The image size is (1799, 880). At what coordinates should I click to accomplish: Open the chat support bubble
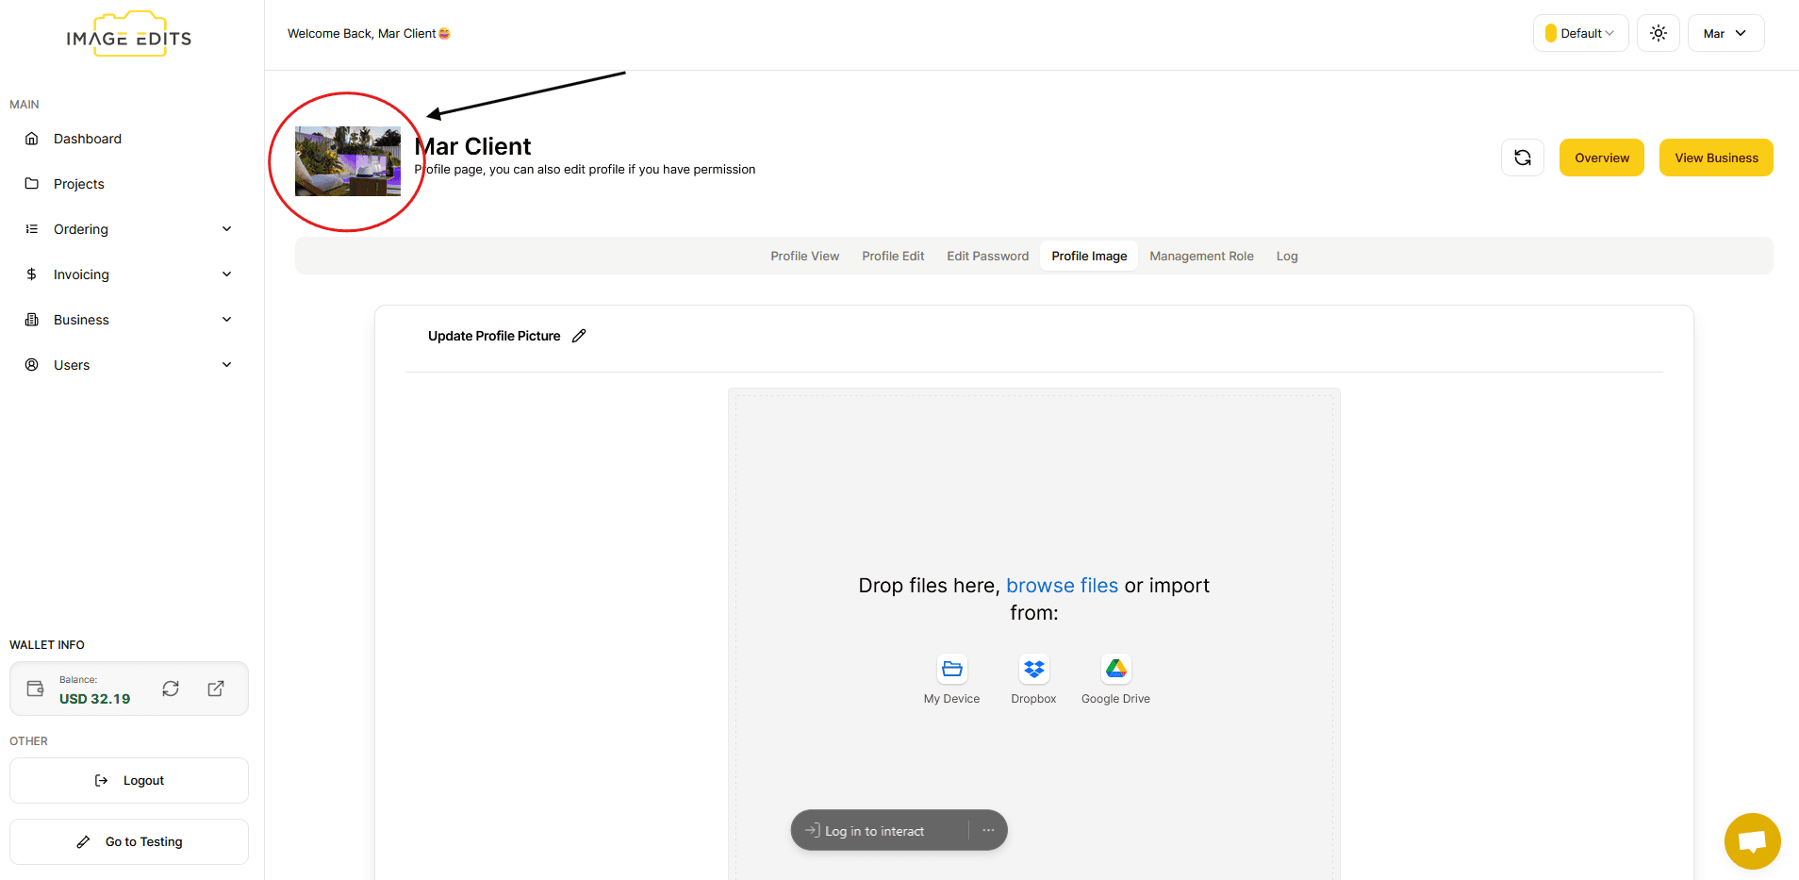click(x=1752, y=840)
